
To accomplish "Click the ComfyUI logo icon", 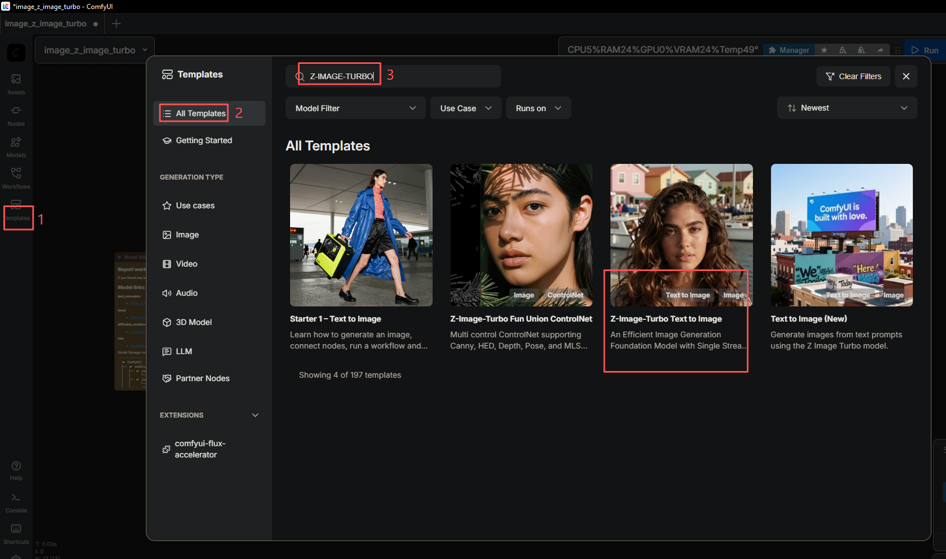I will tap(16, 52).
